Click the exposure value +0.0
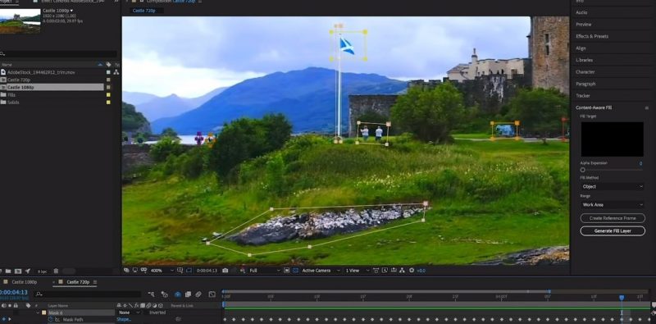The height and width of the screenshot is (324, 656). click(x=421, y=271)
